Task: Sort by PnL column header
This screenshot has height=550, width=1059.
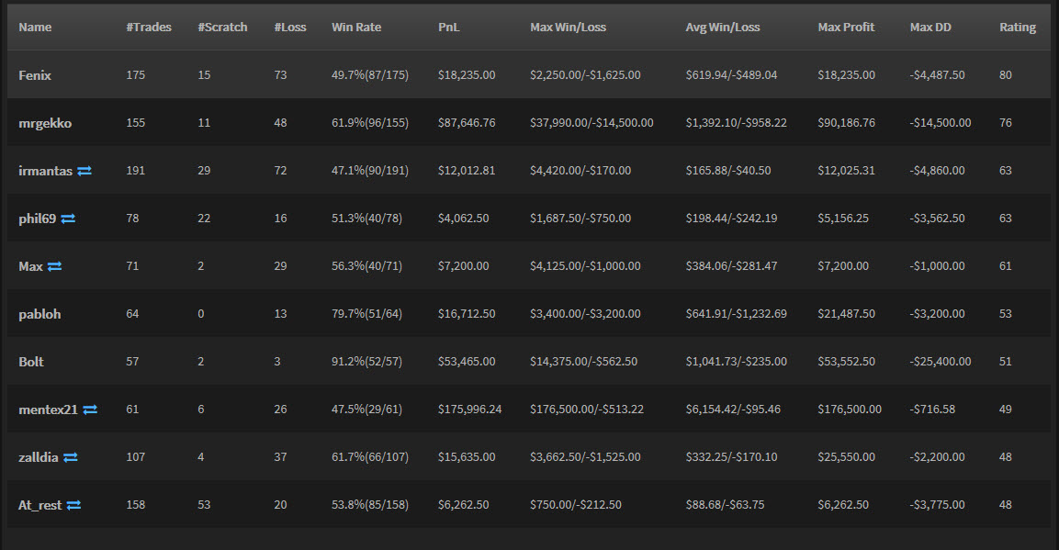Action: [x=448, y=27]
